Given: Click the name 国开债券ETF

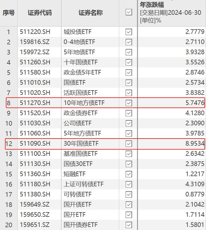Looking at the screenshot, I should (81, 225).
